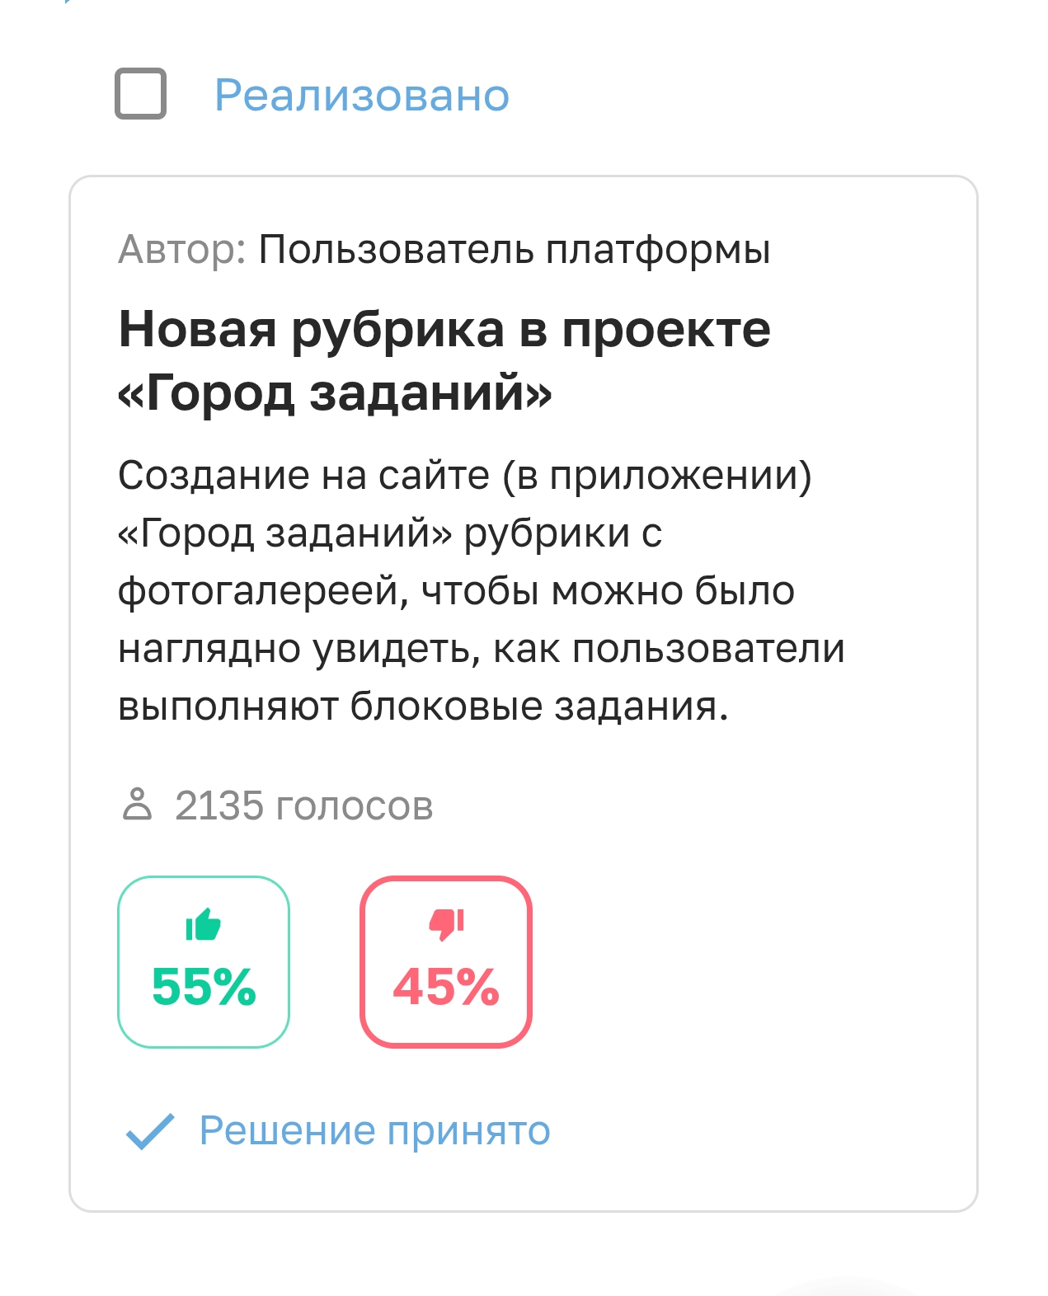Click the Автор label
The image size is (1048, 1296).
tap(182, 249)
